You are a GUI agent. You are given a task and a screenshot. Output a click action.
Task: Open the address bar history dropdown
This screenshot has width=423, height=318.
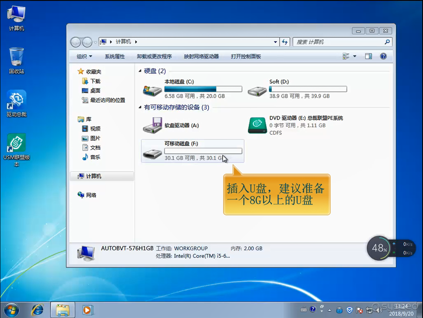click(275, 42)
